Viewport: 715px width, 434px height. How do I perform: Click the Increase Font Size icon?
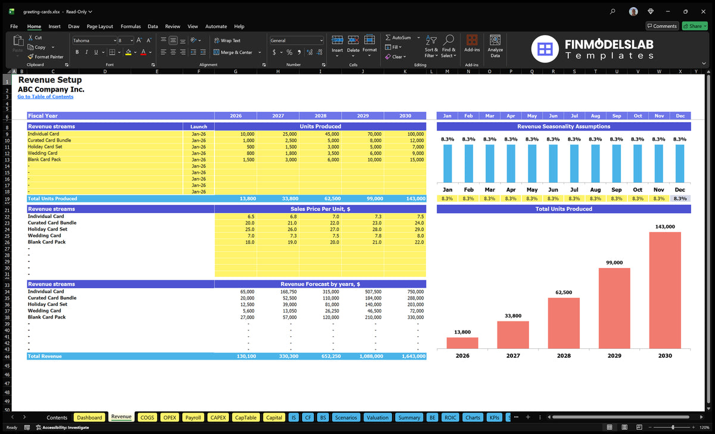(139, 40)
